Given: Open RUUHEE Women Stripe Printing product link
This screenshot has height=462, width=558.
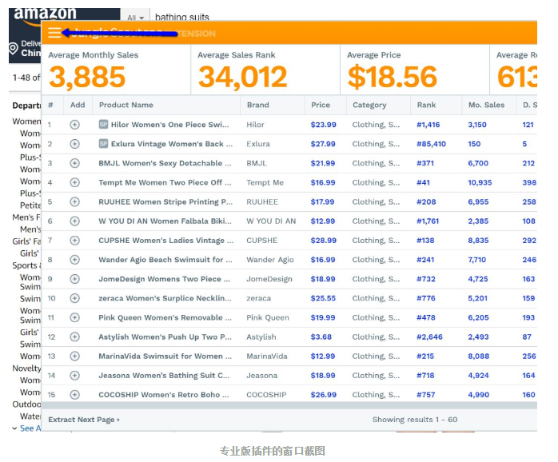Looking at the screenshot, I should pyautogui.click(x=165, y=202).
